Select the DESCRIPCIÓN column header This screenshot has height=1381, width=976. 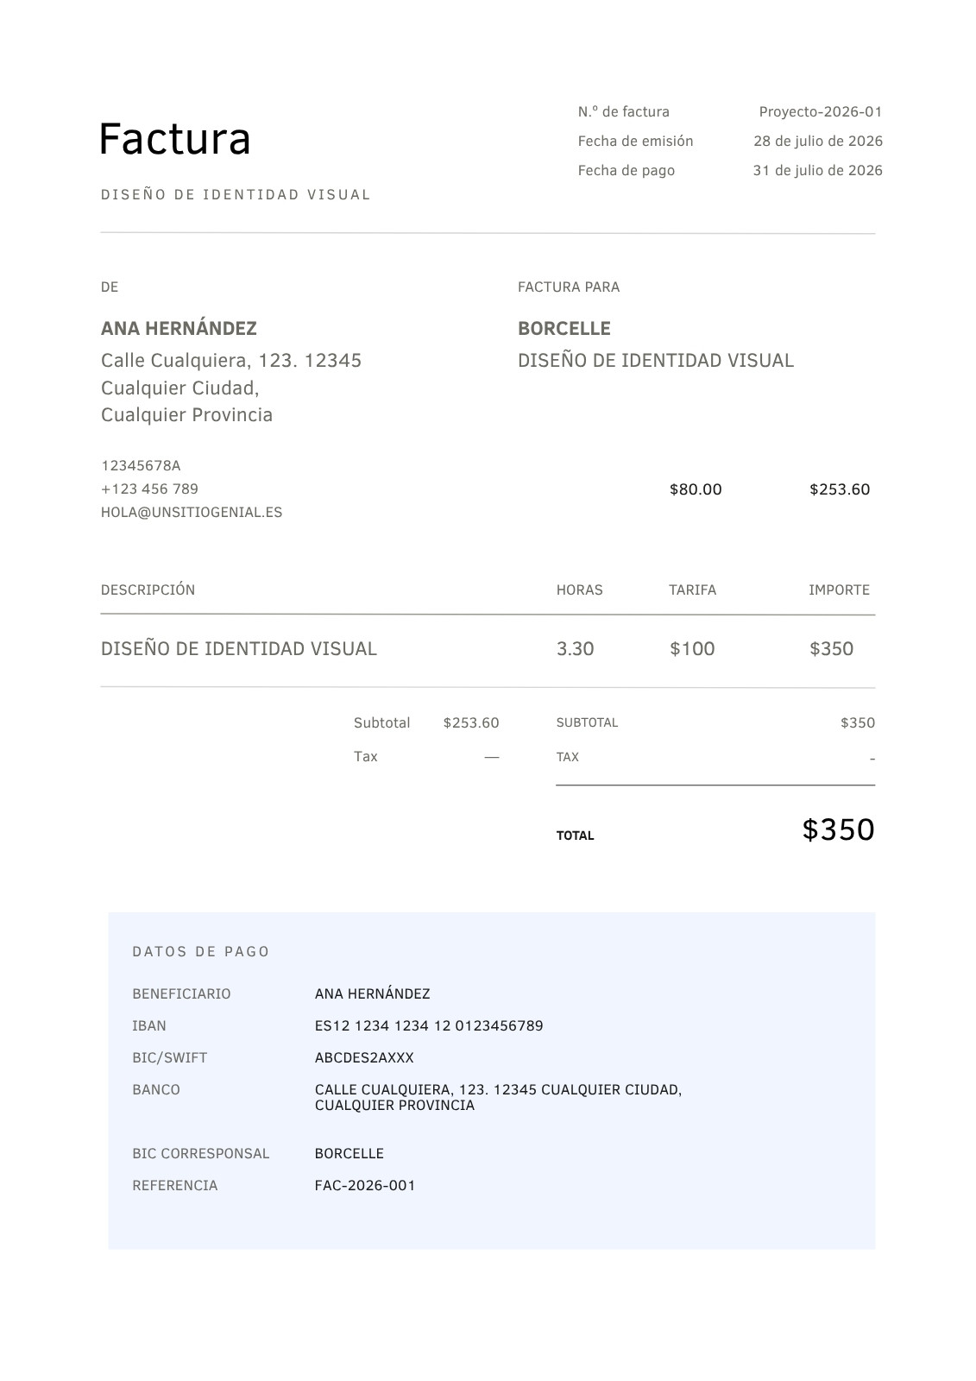[148, 590]
